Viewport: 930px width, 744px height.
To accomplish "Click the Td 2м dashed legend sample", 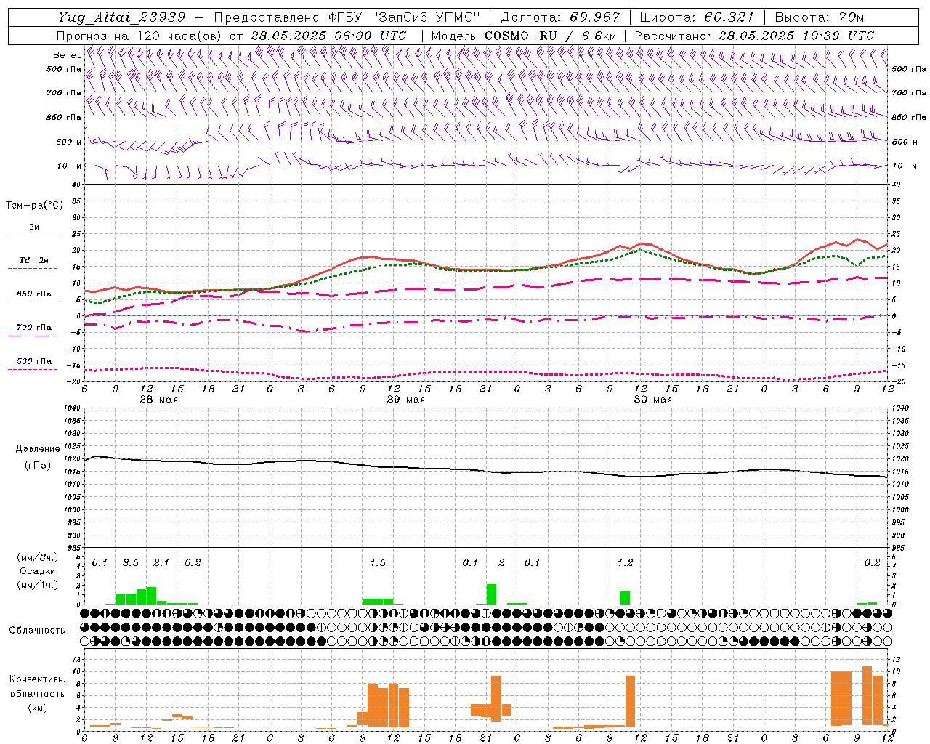I will (32, 268).
